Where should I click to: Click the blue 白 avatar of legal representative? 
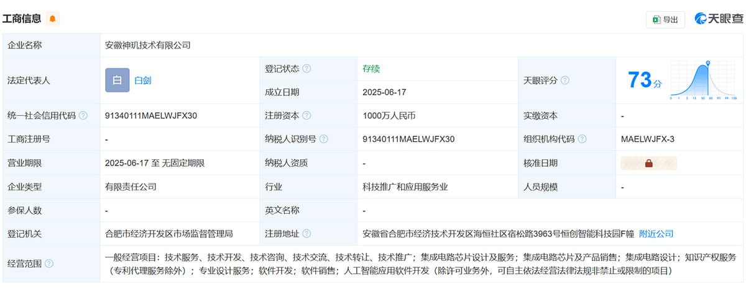[x=117, y=80]
